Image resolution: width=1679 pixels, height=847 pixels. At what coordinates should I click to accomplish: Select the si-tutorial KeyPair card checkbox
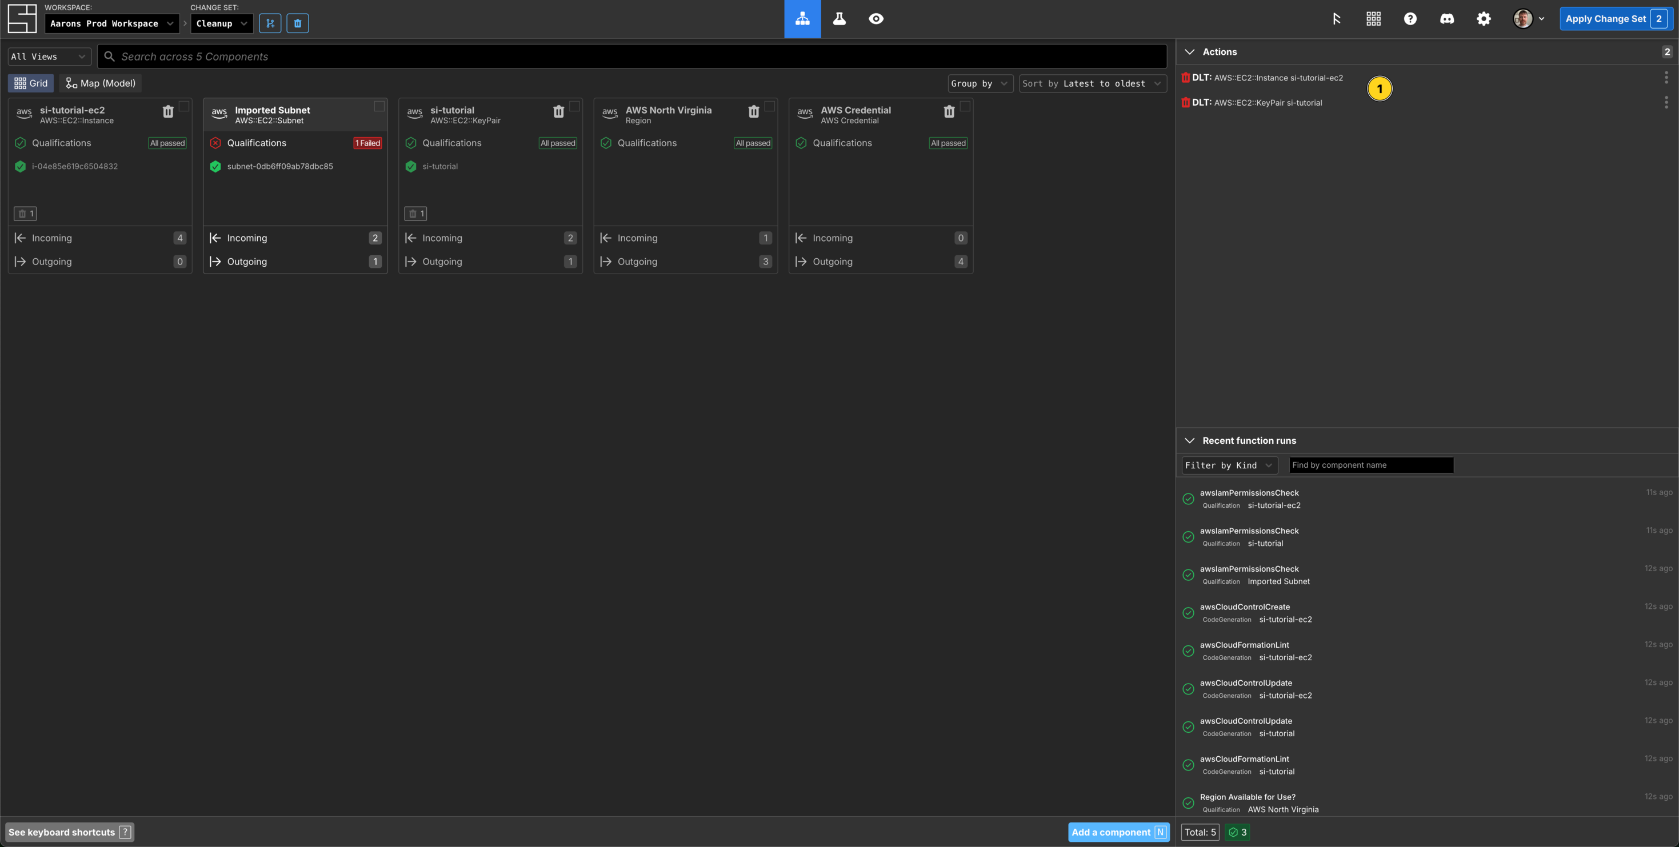coord(574,106)
